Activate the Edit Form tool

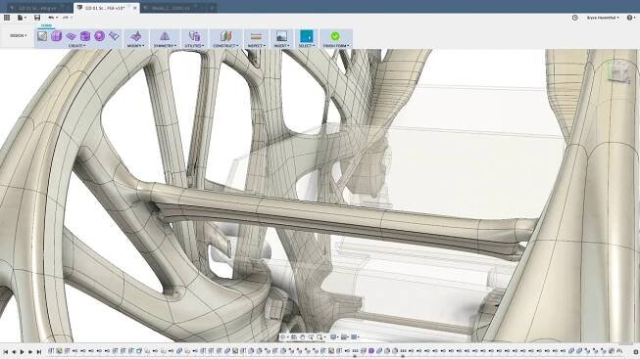(135, 36)
